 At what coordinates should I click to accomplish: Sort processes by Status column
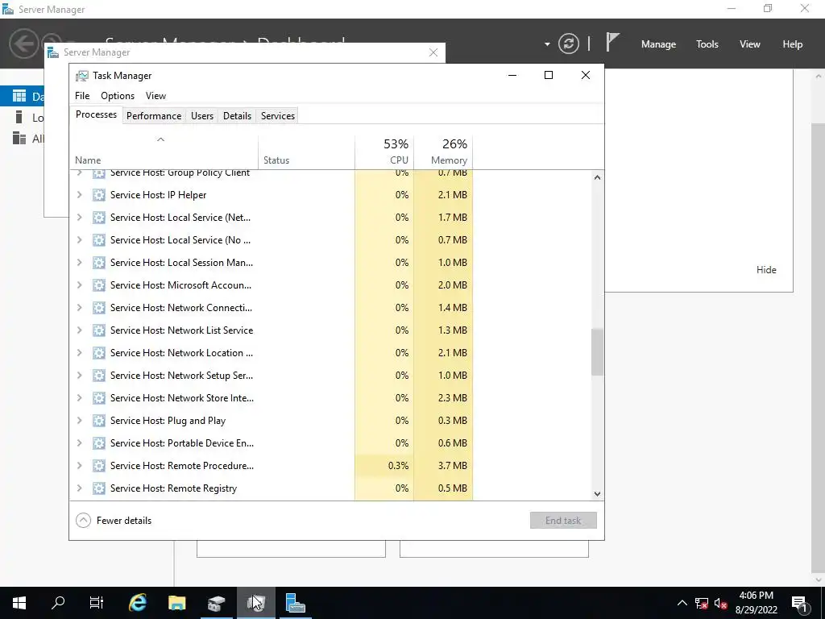tap(306, 152)
